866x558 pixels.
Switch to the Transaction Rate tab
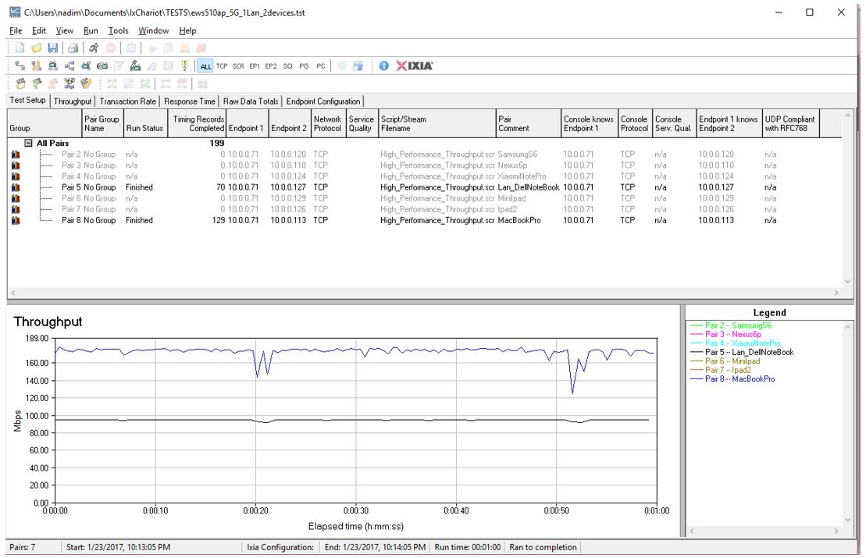[x=127, y=101]
